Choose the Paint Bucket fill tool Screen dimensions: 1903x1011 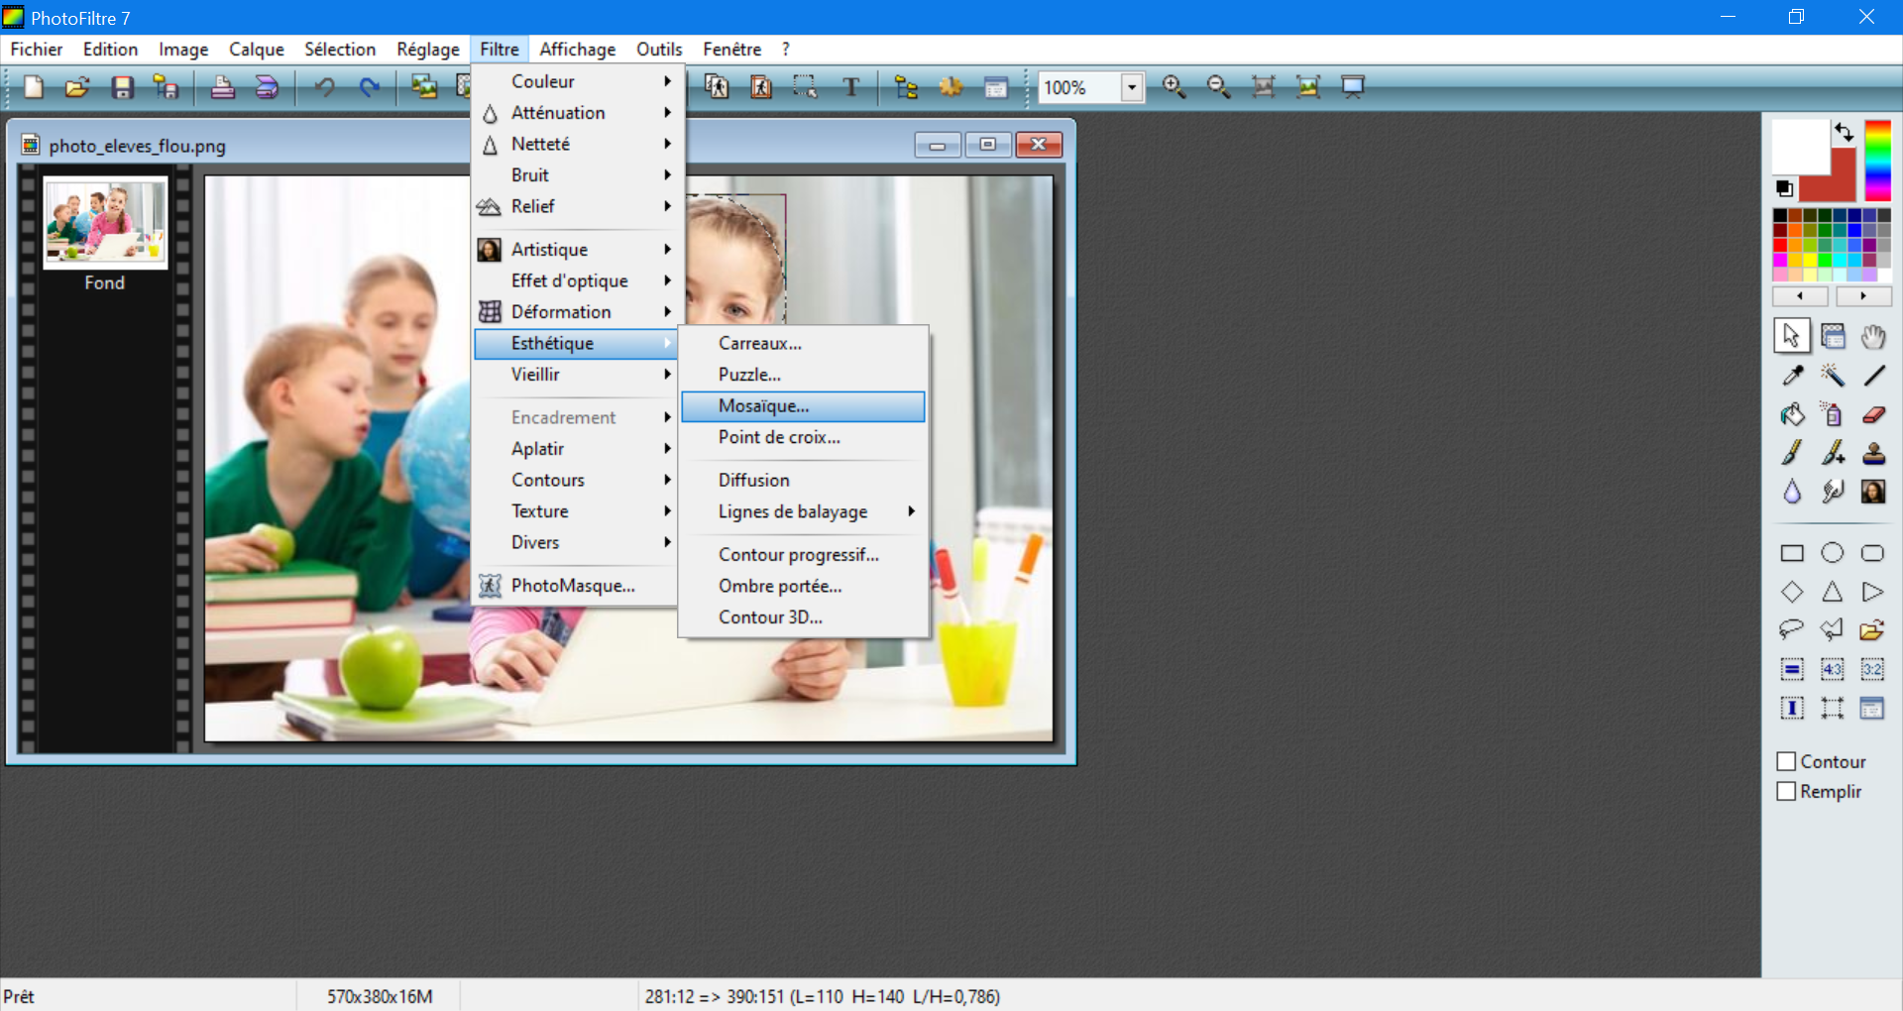click(x=1792, y=414)
